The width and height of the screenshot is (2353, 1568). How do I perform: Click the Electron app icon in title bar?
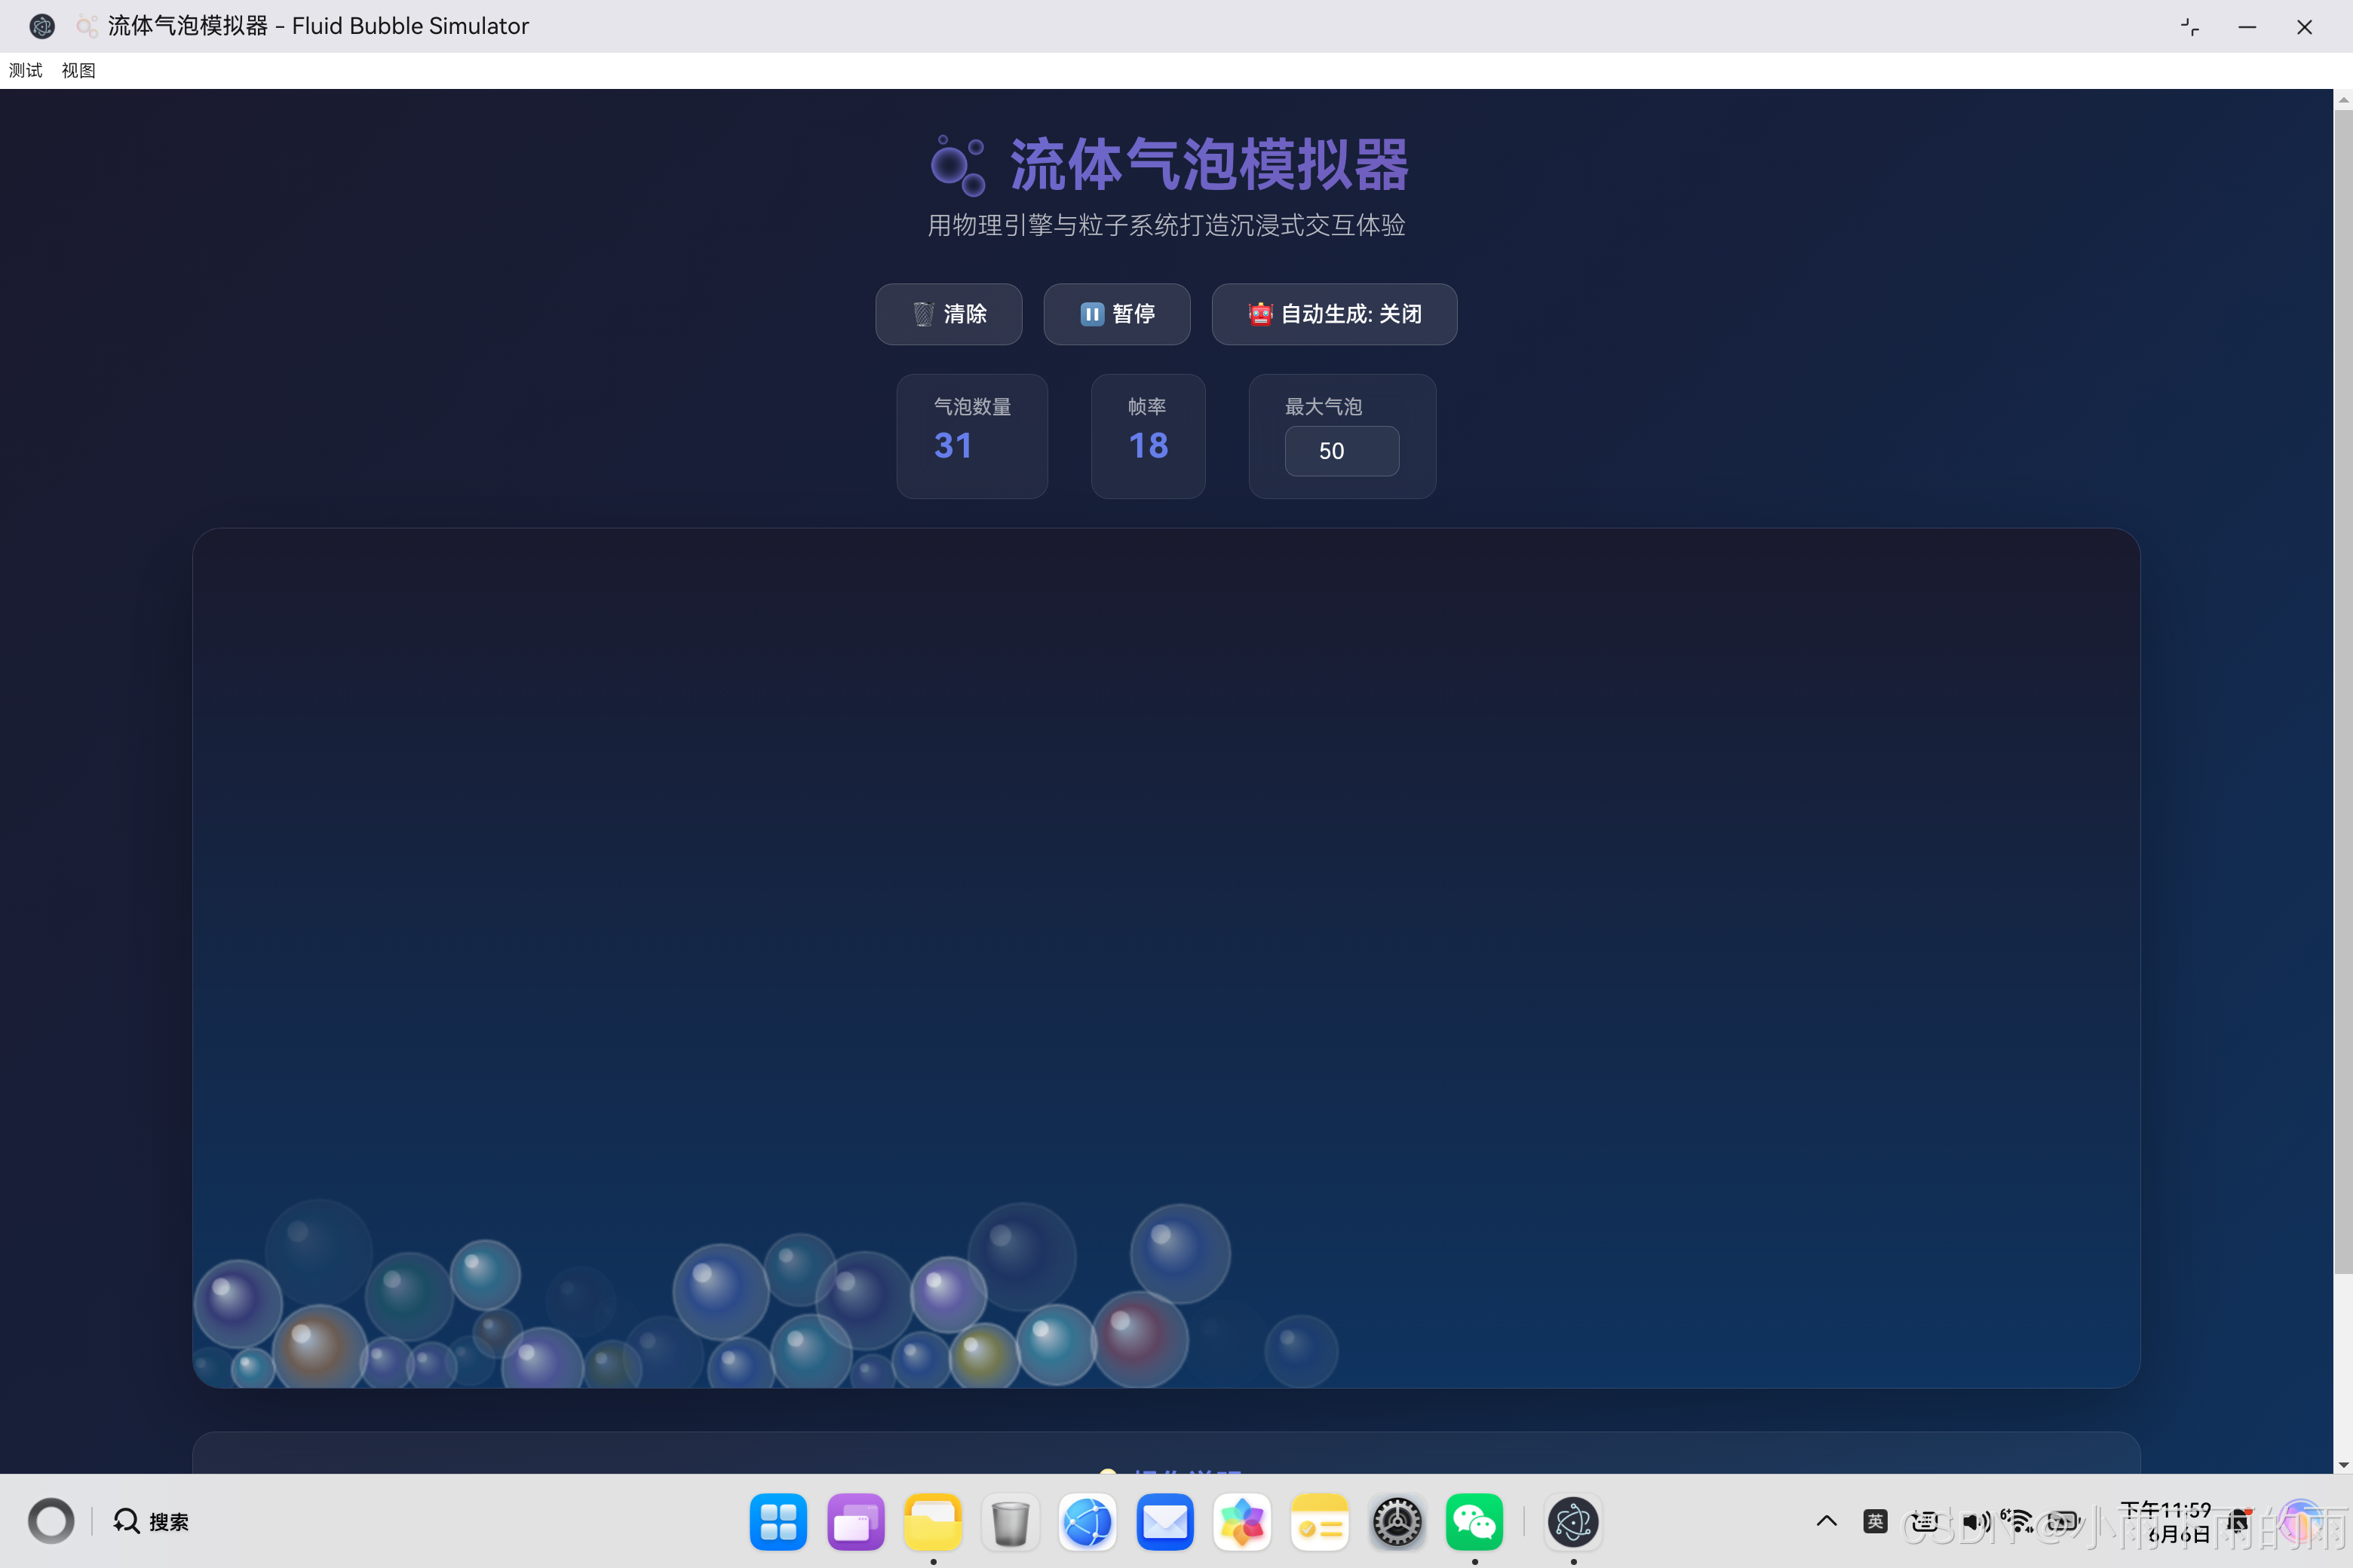click(42, 26)
